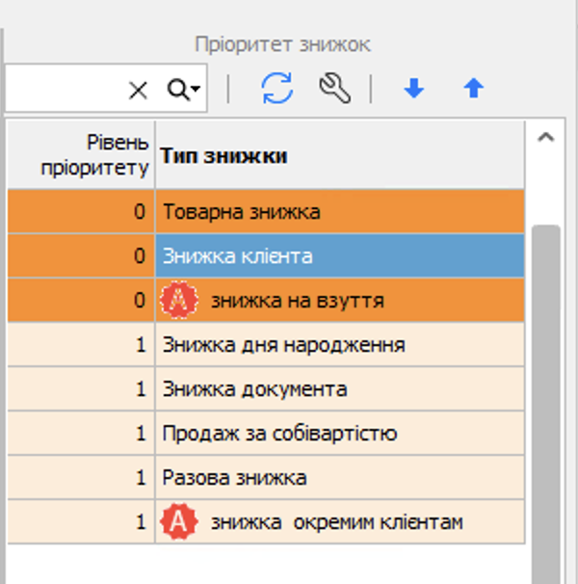
Task: Click priority cell 1 of 'Знижка документа'
Action: (x=81, y=388)
